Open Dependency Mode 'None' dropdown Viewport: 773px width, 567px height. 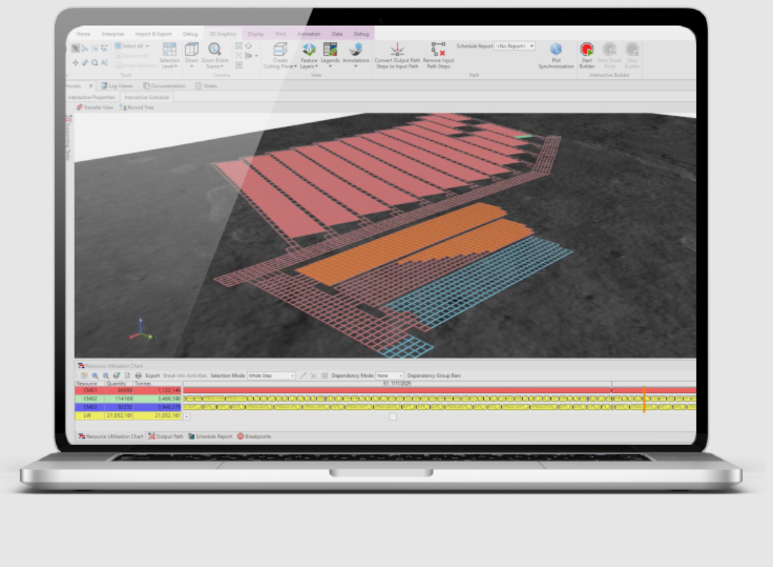[389, 376]
